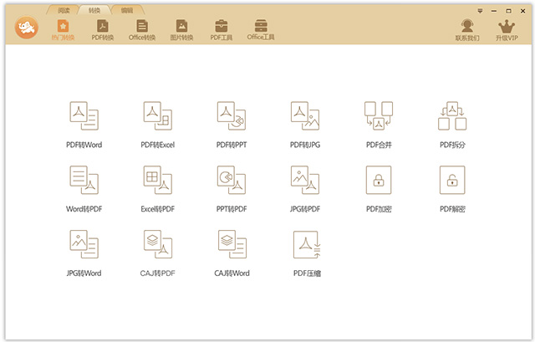Select the PDF转换 toolbar category
535x342 pixels.
(x=103, y=30)
